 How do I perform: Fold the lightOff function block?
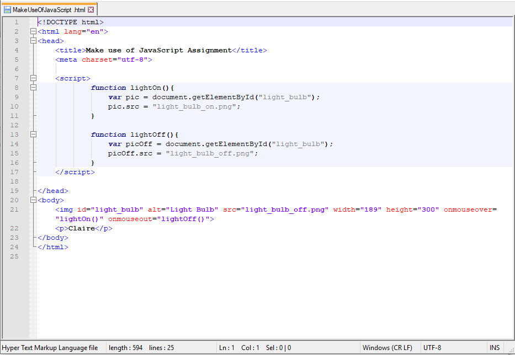point(34,135)
